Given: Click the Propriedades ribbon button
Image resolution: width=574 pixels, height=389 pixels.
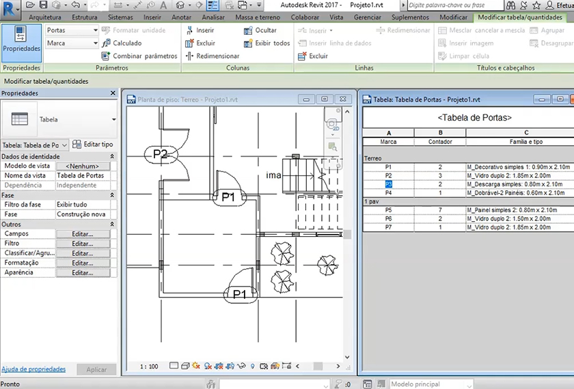Looking at the screenshot, I should [21, 42].
